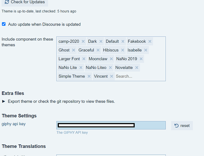Remove NaNo Liteo theme tag
The width and height of the screenshot is (204, 156).
click(110, 67)
